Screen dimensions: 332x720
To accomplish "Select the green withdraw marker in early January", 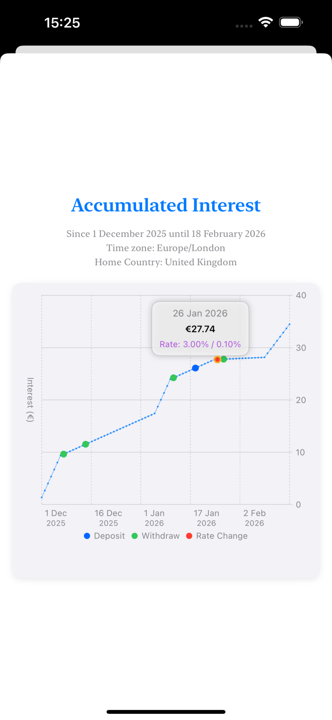I will 173,378.
